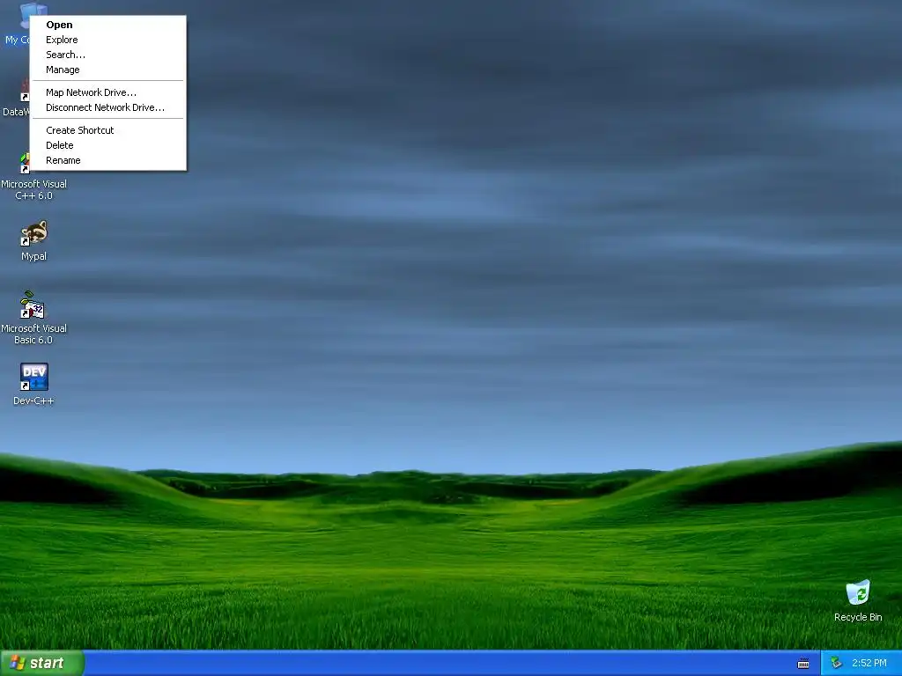Select Disconnect Network Drive...
The image size is (902, 676).
coord(107,107)
